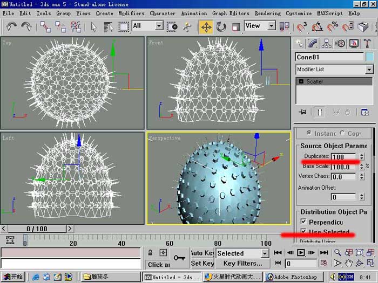Viewport: 378px width, 283px height.
Task: Choose the Copy radio option
Action: (x=342, y=133)
